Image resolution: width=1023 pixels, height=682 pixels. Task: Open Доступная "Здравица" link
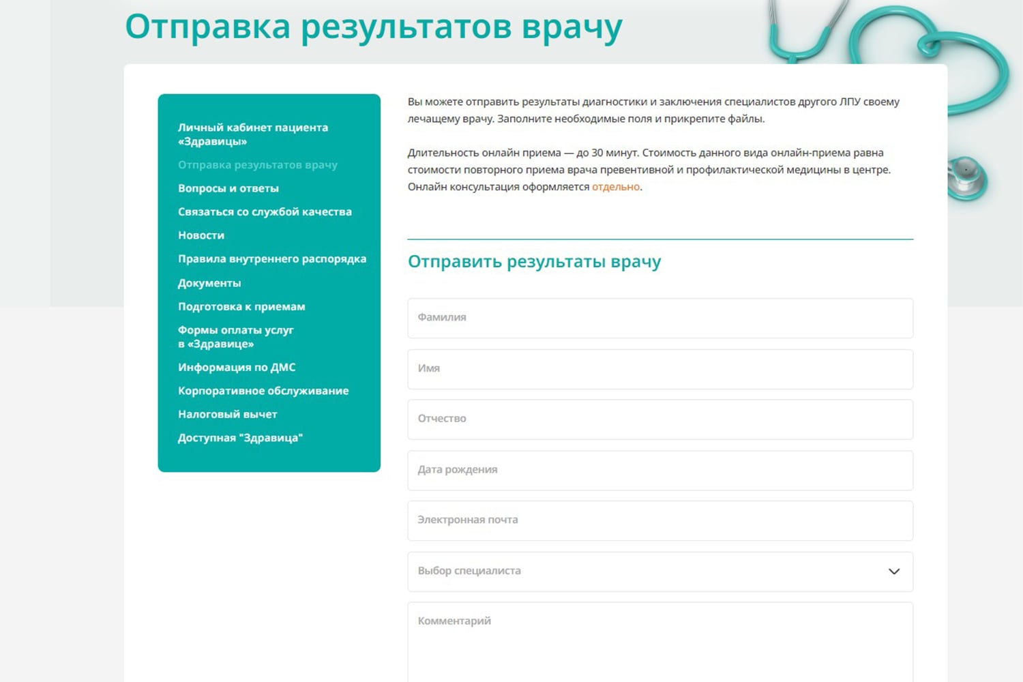240,438
